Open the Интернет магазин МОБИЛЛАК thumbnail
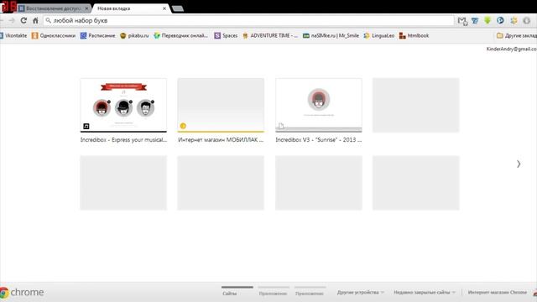This screenshot has width=537, height=302. pos(221,105)
